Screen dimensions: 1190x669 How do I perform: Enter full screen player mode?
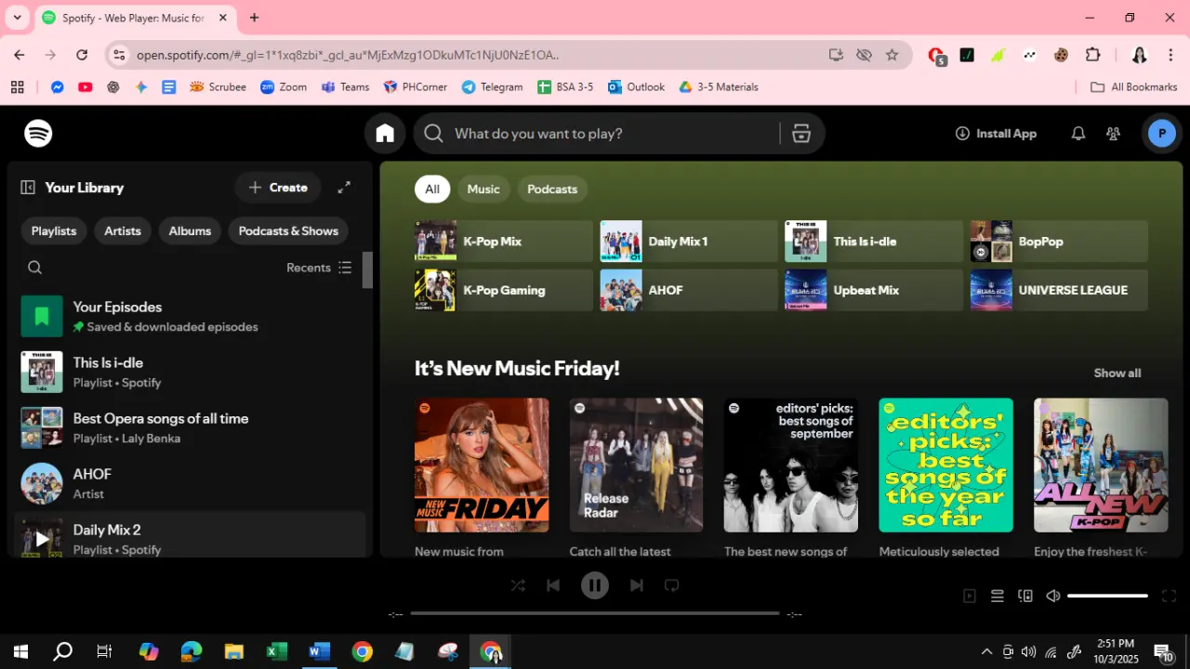point(1170,597)
